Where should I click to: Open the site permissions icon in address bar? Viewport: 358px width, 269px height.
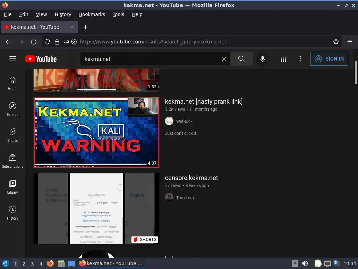tap(66, 42)
